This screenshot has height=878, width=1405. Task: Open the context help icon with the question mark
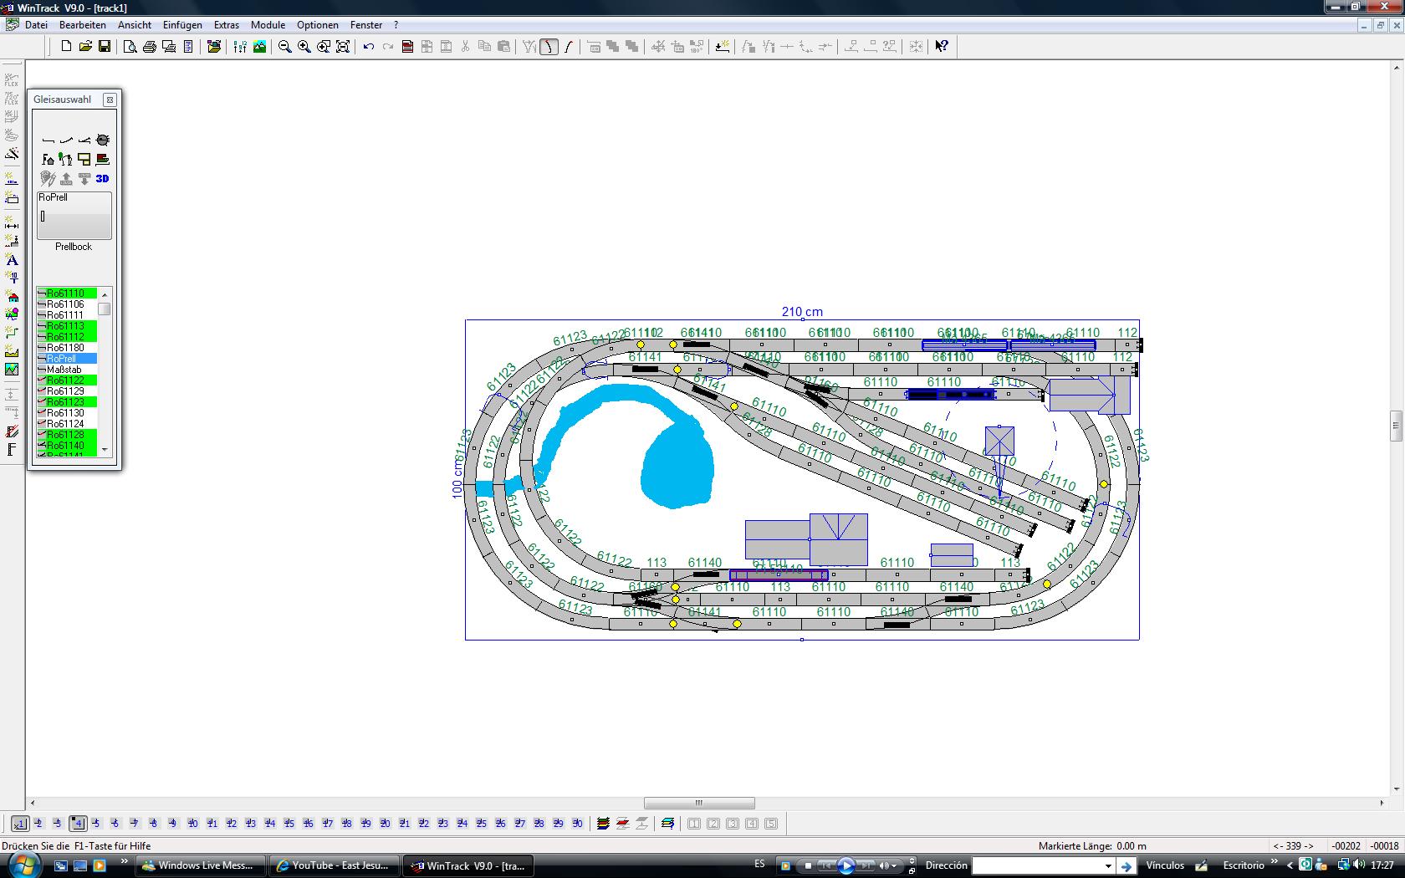[942, 47]
